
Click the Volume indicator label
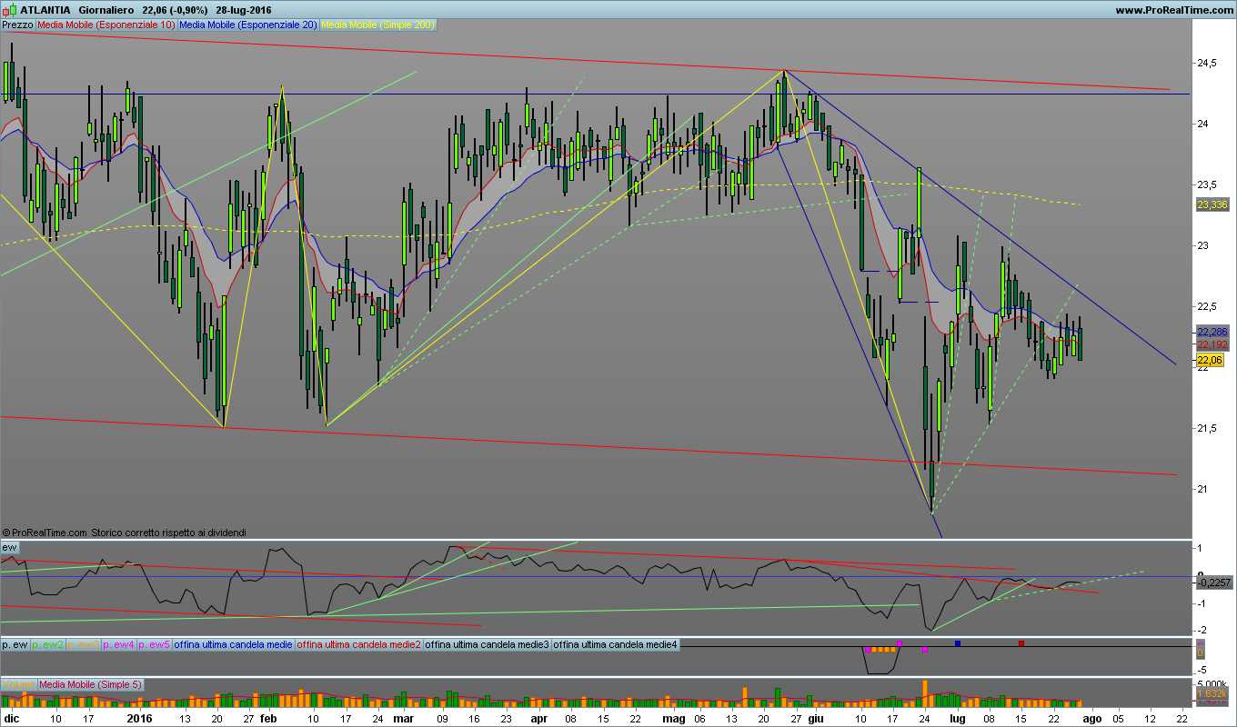click(x=18, y=684)
